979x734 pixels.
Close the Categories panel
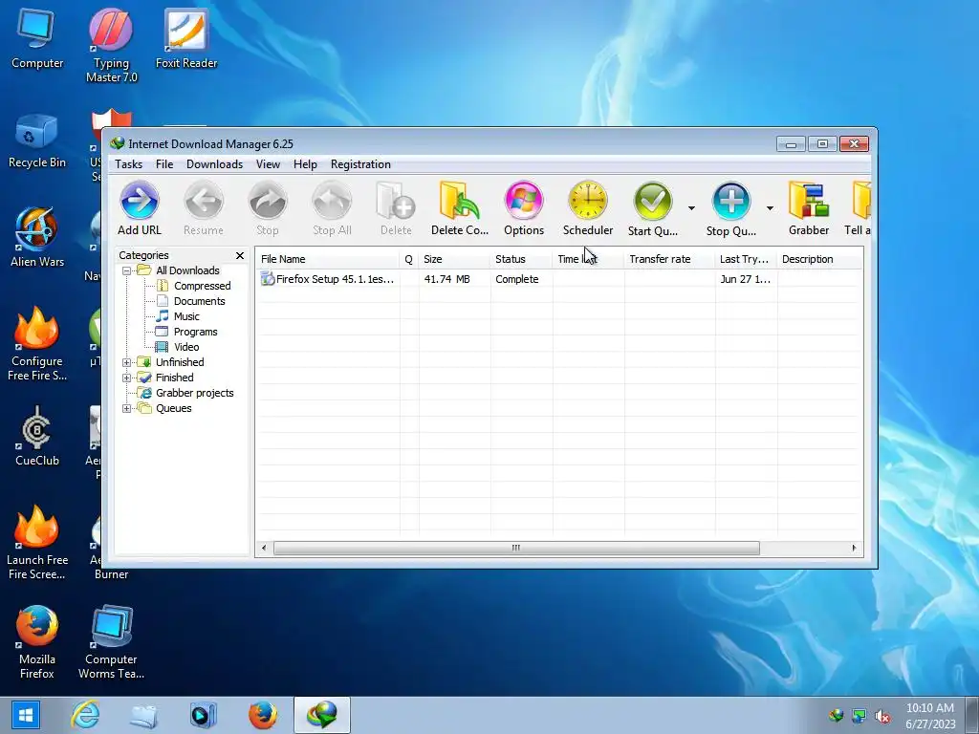click(x=240, y=256)
